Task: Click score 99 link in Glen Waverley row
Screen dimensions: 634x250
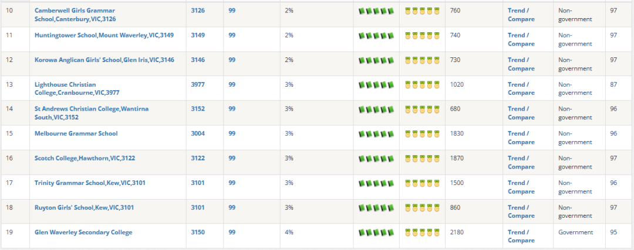Action: 232,232
